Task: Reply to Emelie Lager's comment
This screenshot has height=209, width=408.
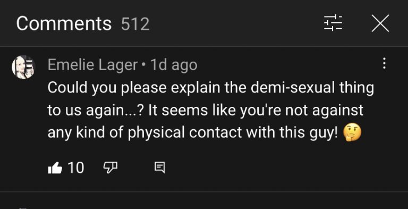Action: pos(159,168)
